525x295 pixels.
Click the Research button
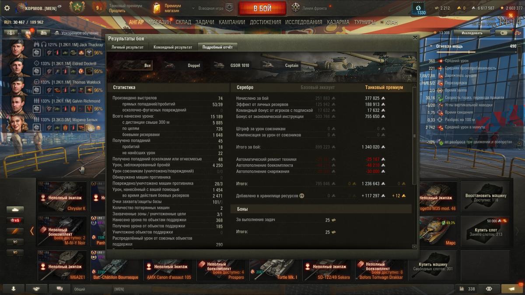pos(472,33)
